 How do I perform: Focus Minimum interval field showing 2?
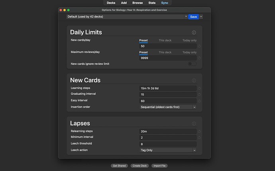tap(168, 138)
